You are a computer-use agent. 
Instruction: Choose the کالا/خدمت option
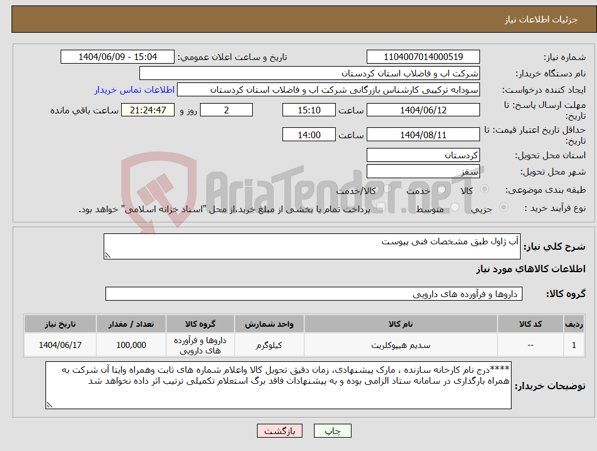point(389,189)
